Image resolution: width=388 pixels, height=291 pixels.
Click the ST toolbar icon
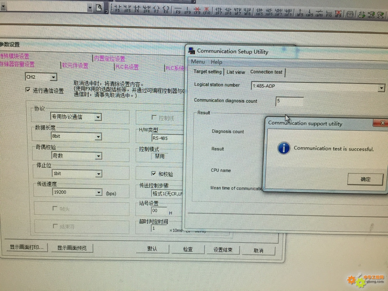click(350, 14)
